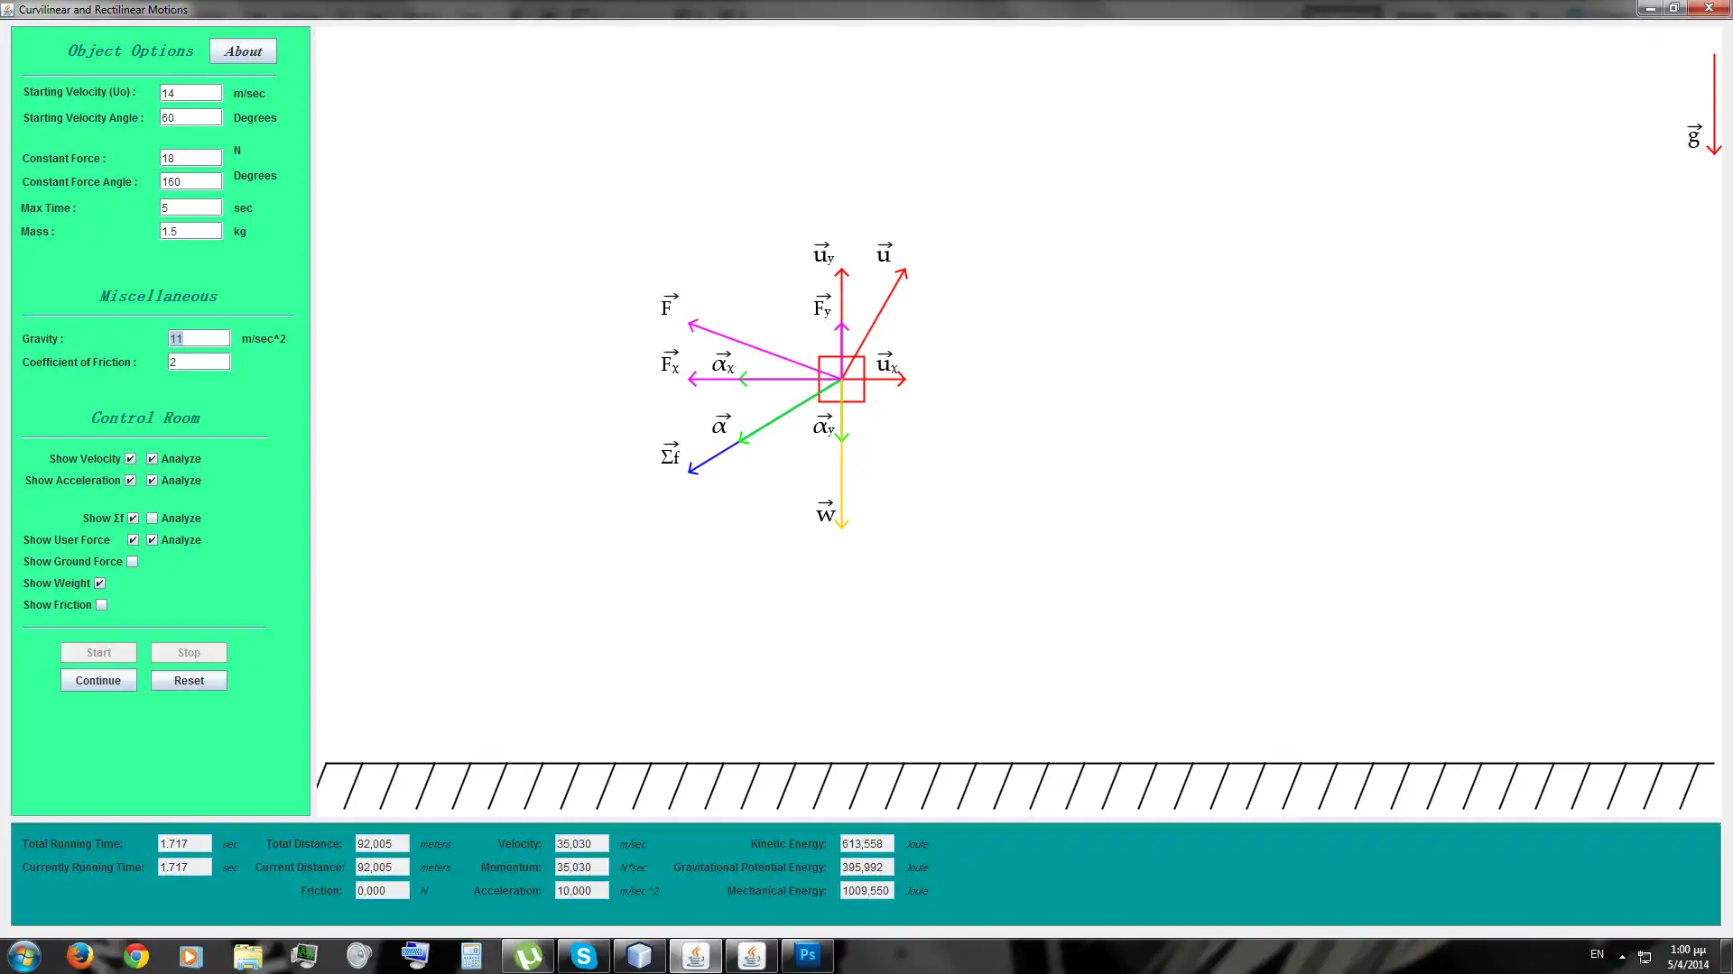Check Analyze next to Show Σf
This screenshot has width=1733, height=974.
(152, 519)
